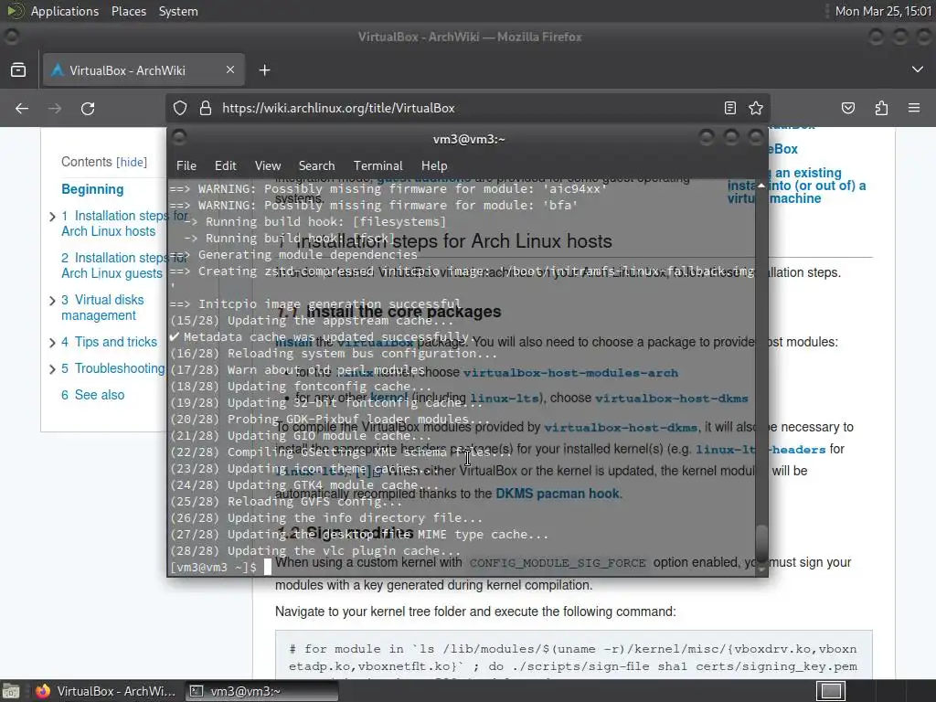Expand section 4 Tips and tricks
The image size is (936, 702).
point(52,342)
